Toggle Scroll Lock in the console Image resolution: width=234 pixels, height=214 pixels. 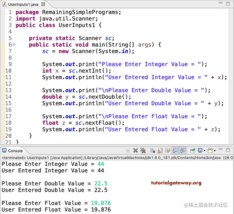(x=160, y=151)
